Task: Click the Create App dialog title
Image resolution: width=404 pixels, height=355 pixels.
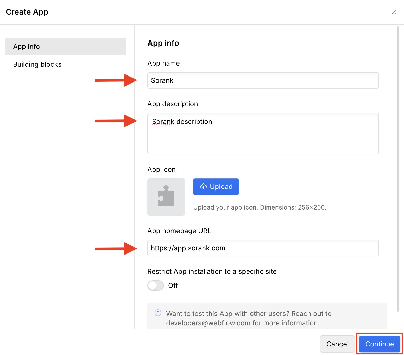Action: pyautogui.click(x=27, y=12)
